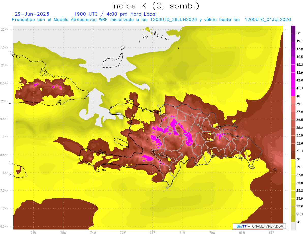Click the legend value '37.8'

299,112
